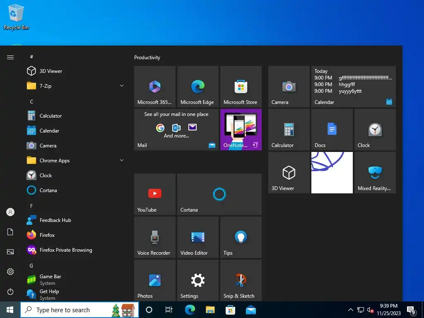
Task: Launch the Snip & Sketch tile
Action: [241, 280]
